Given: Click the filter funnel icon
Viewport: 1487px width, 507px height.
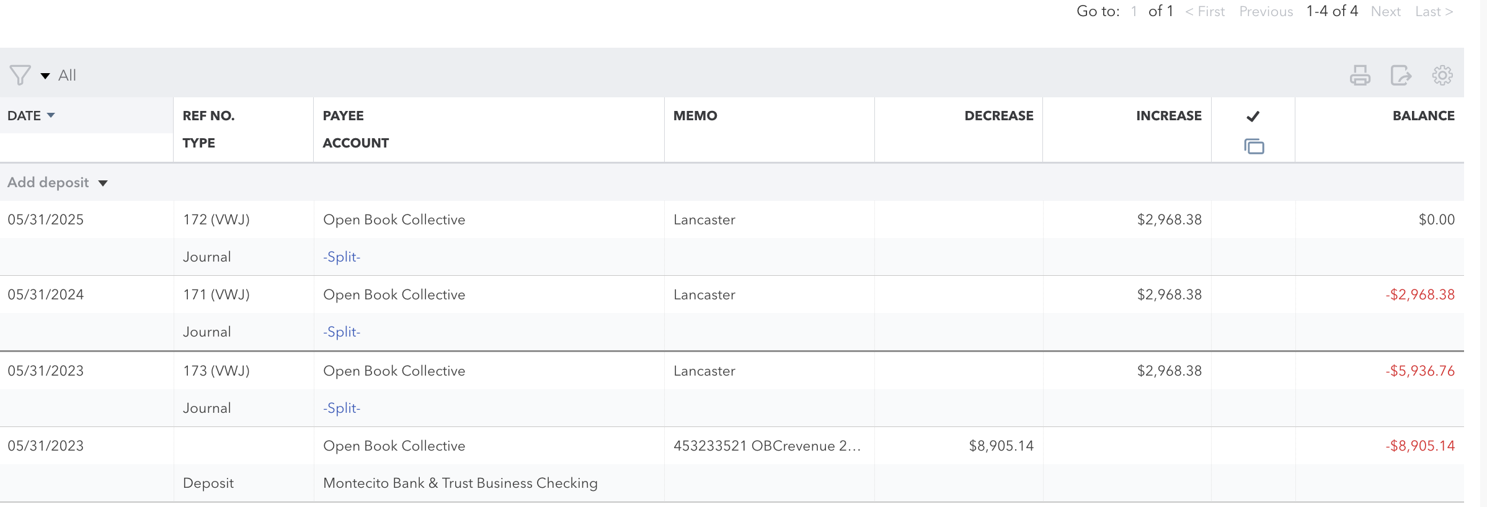Looking at the screenshot, I should tap(20, 76).
